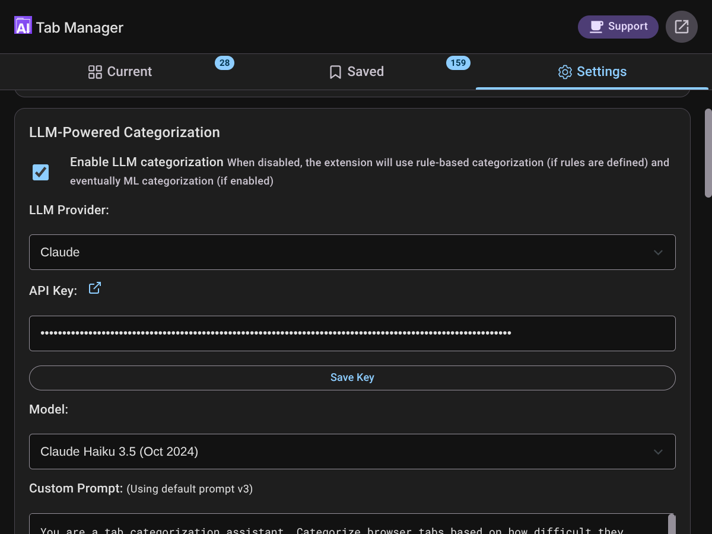Image resolution: width=712 pixels, height=534 pixels.
Task: Click the 28 badge on Current tab
Action: 224,63
